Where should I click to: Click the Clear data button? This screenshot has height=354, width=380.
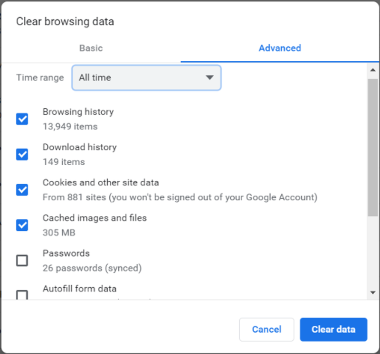(x=333, y=329)
